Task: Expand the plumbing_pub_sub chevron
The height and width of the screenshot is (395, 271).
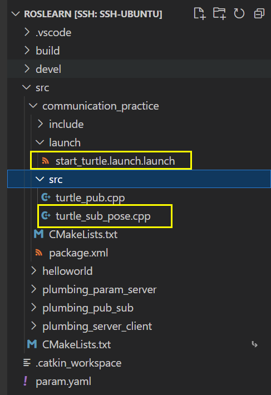Action: [33, 307]
